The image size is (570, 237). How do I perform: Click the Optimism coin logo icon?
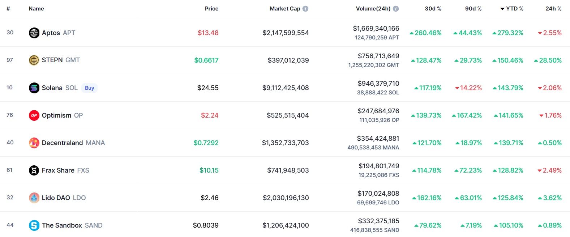34,115
